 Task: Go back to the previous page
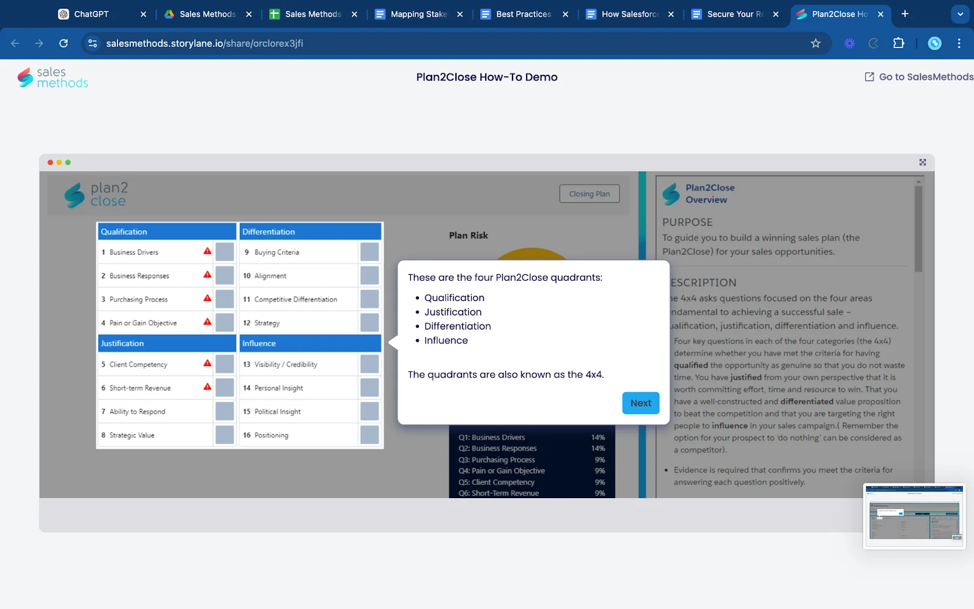point(15,43)
